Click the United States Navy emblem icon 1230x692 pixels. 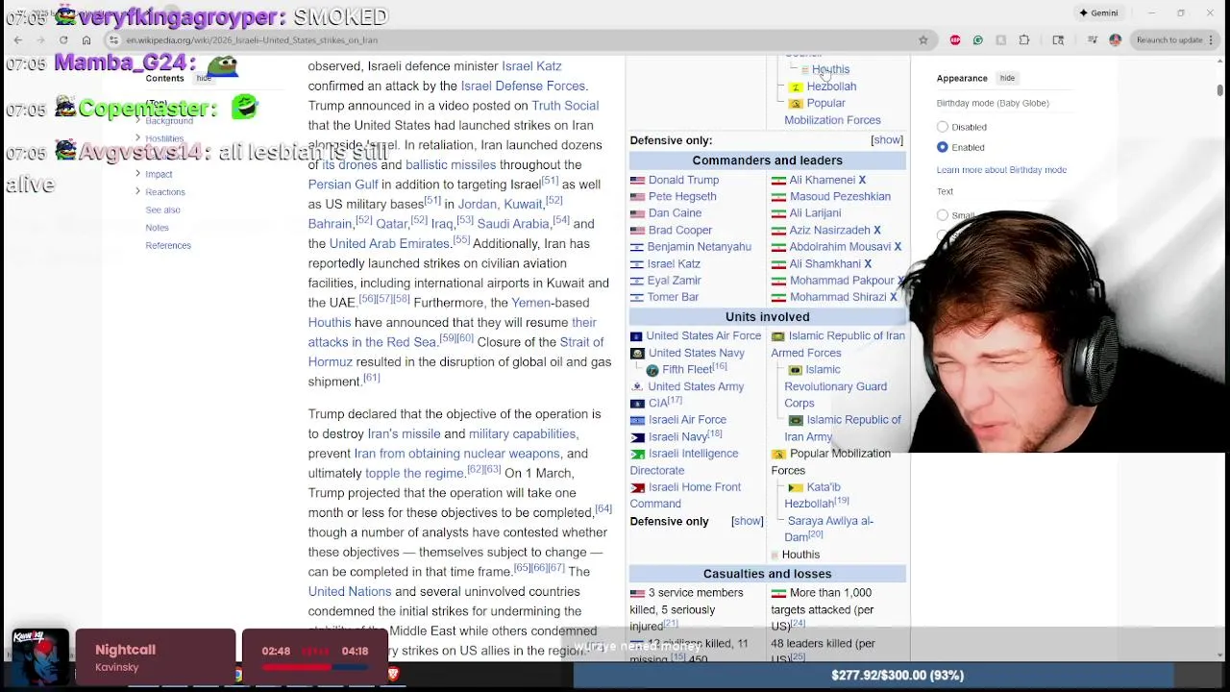(636, 353)
